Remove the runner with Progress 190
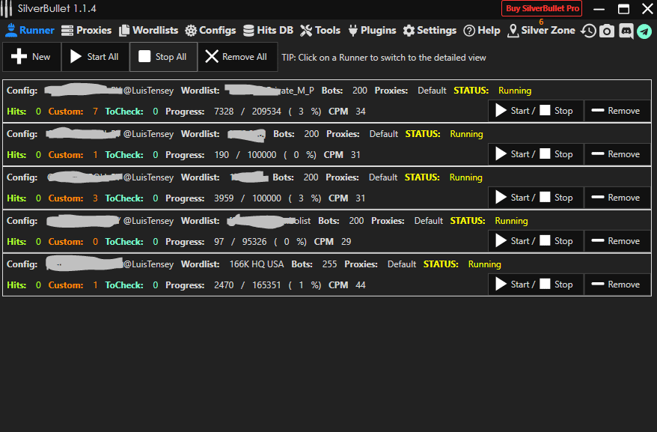 (617, 154)
